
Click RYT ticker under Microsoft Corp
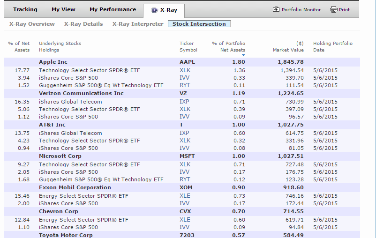point(185,179)
